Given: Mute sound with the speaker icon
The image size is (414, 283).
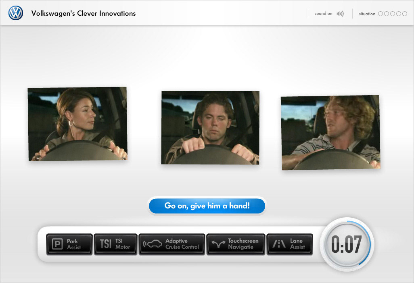Looking at the screenshot, I should tap(340, 14).
